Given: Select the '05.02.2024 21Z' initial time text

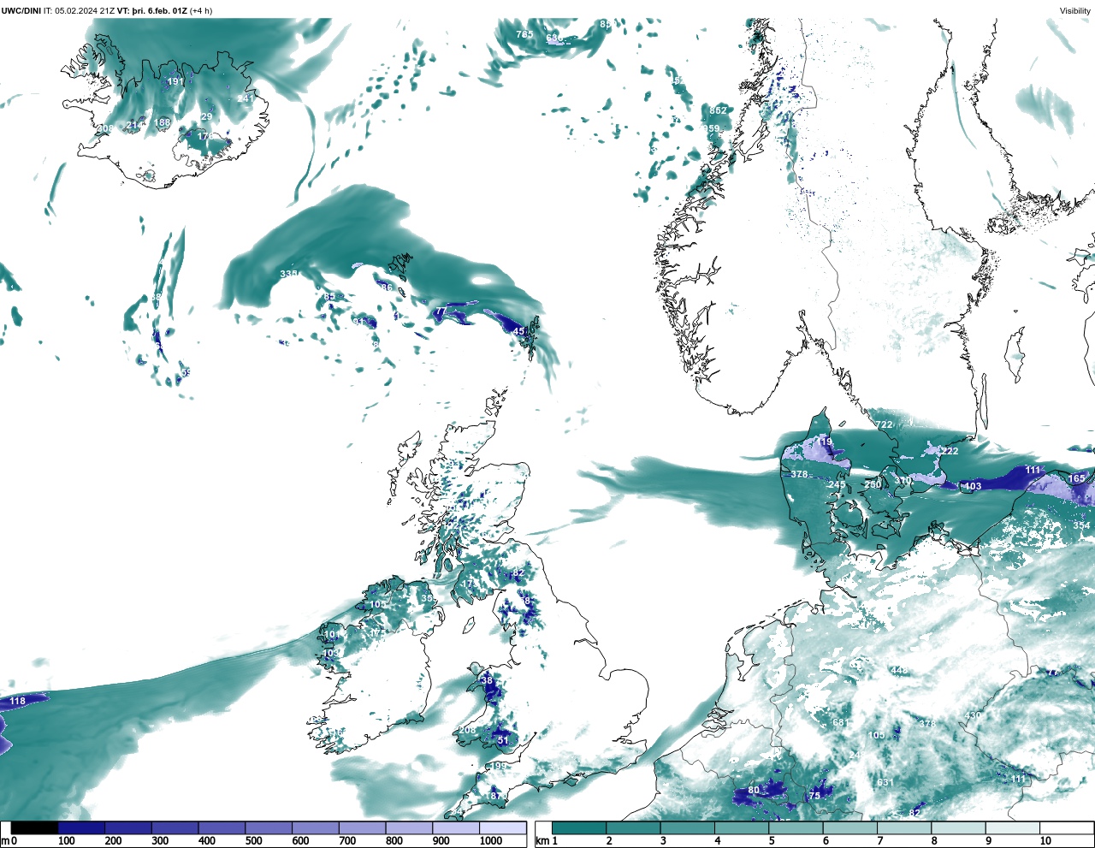Looking at the screenshot, I should (85, 11).
